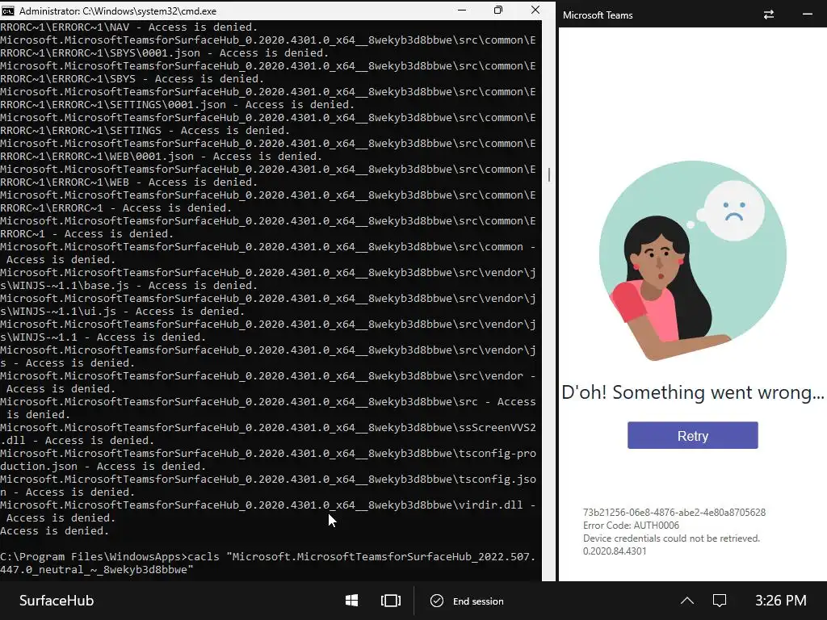The width and height of the screenshot is (827, 620).
Task: Click the sad woman error illustration
Action: (x=692, y=261)
